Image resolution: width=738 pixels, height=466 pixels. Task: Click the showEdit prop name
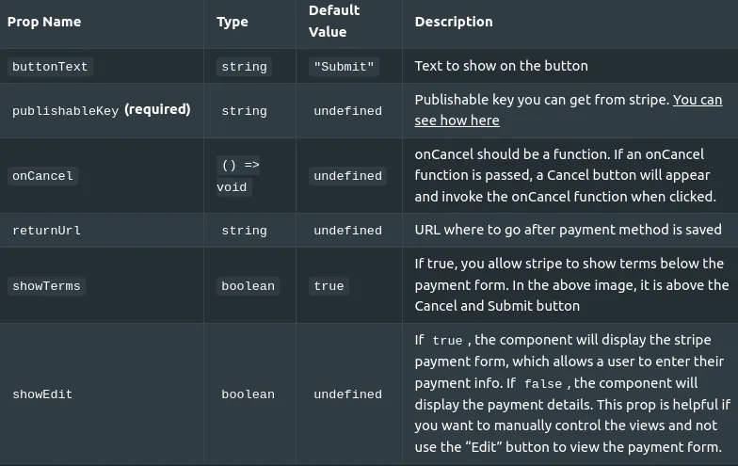point(42,394)
